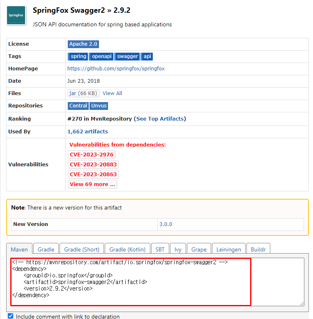Expand the View 69 more vulnerabilities link
This screenshot has width=313, height=319.
click(x=92, y=184)
